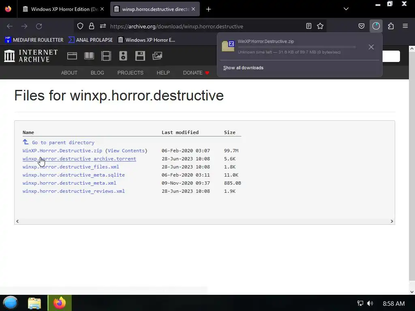The image size is (415, 311).
Task: Open the site permissions icon
Action: click(103, 26)
